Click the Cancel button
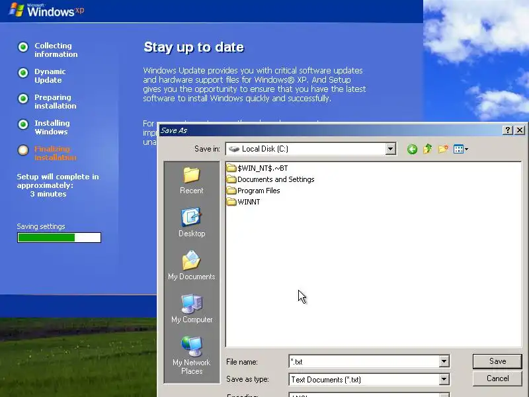Viewport: 529px width, 397px height. coord(497,378)
